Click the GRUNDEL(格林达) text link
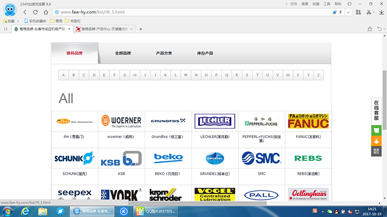 coord(215,174)
